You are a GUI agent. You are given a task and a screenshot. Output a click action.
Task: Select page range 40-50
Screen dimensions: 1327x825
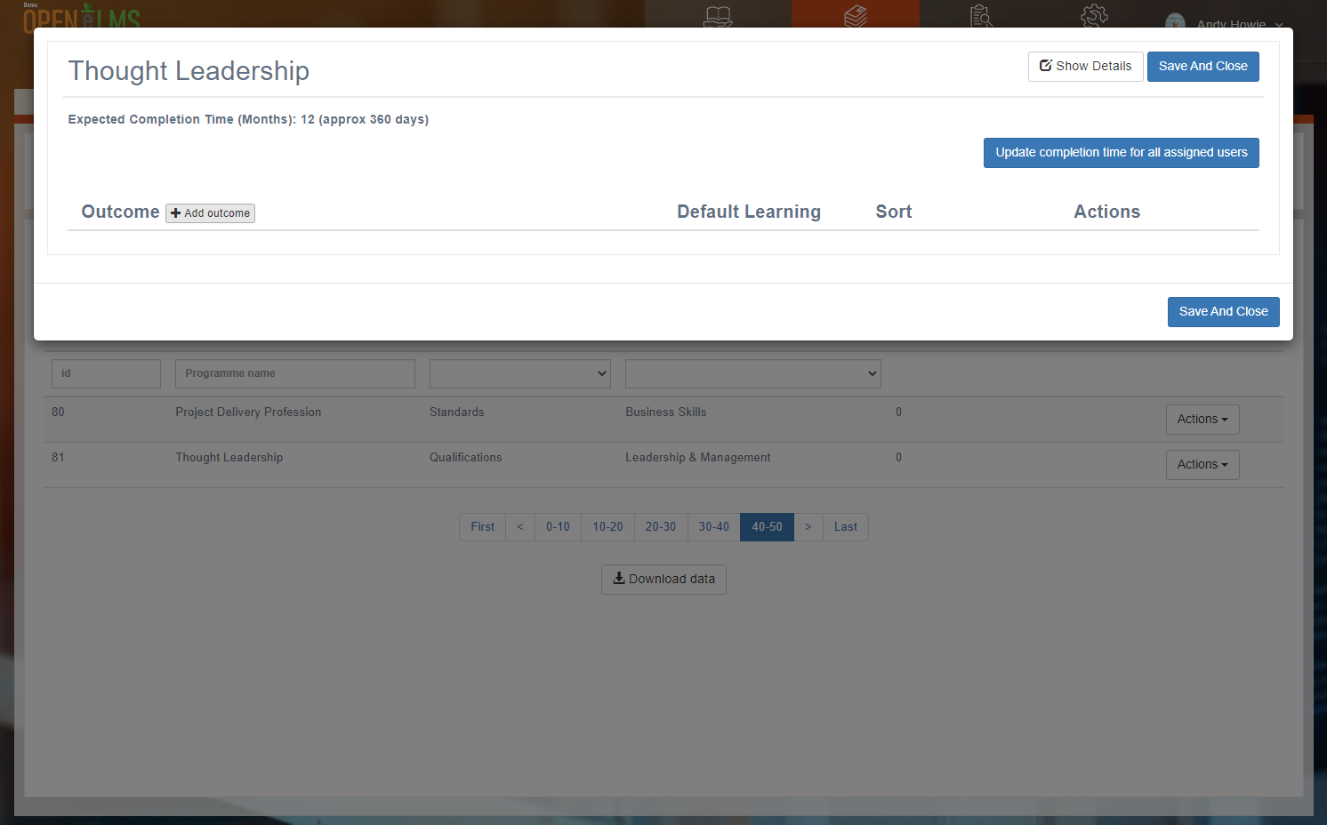[767, 527]
